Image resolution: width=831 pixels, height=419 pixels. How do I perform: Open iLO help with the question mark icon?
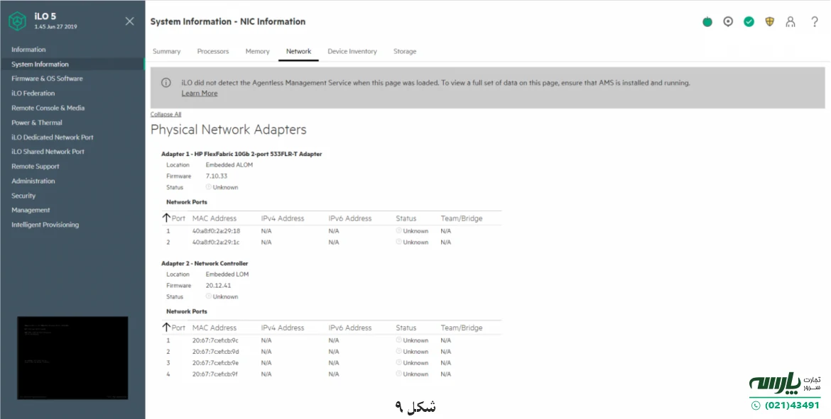pyautogui.click(x=814, y=21)
